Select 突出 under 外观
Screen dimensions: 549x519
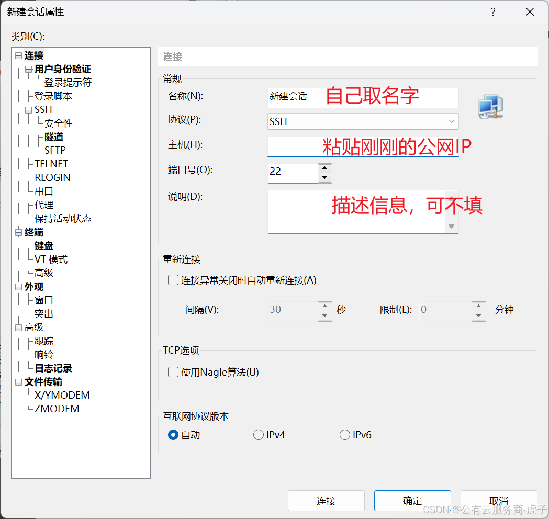coord(44,314)
